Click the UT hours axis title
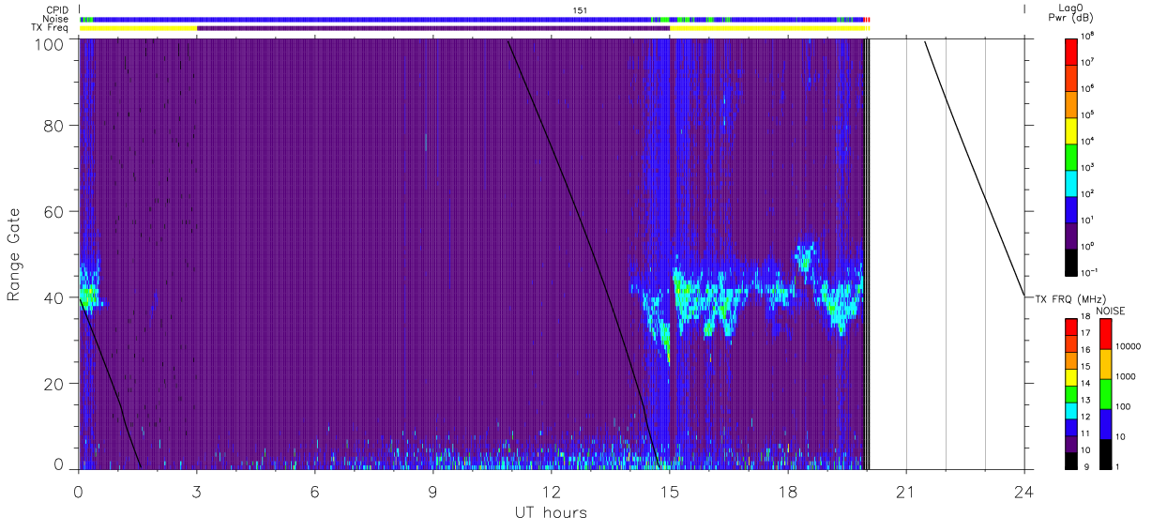 tap(551, 512)
